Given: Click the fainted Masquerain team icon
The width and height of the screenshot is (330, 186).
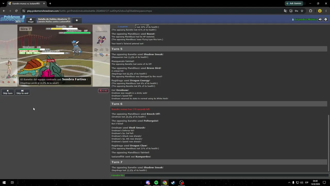Looking at the screenshot, I should click(x=3, y=76).
